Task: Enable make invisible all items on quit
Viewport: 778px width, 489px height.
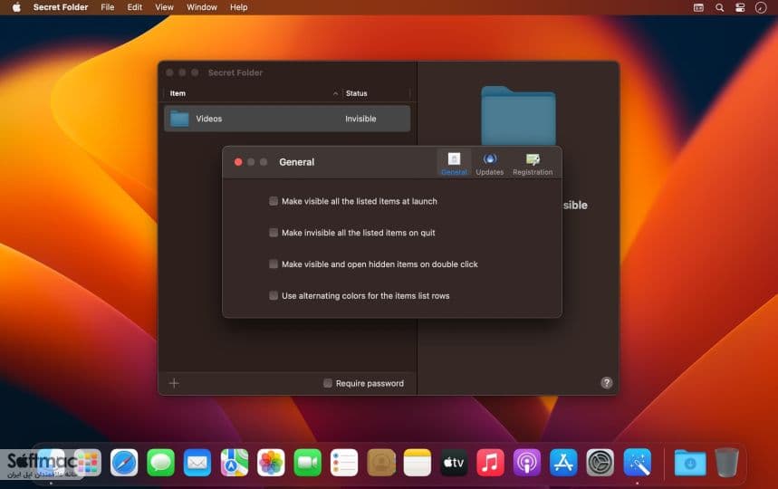Action: coord(274,233)
